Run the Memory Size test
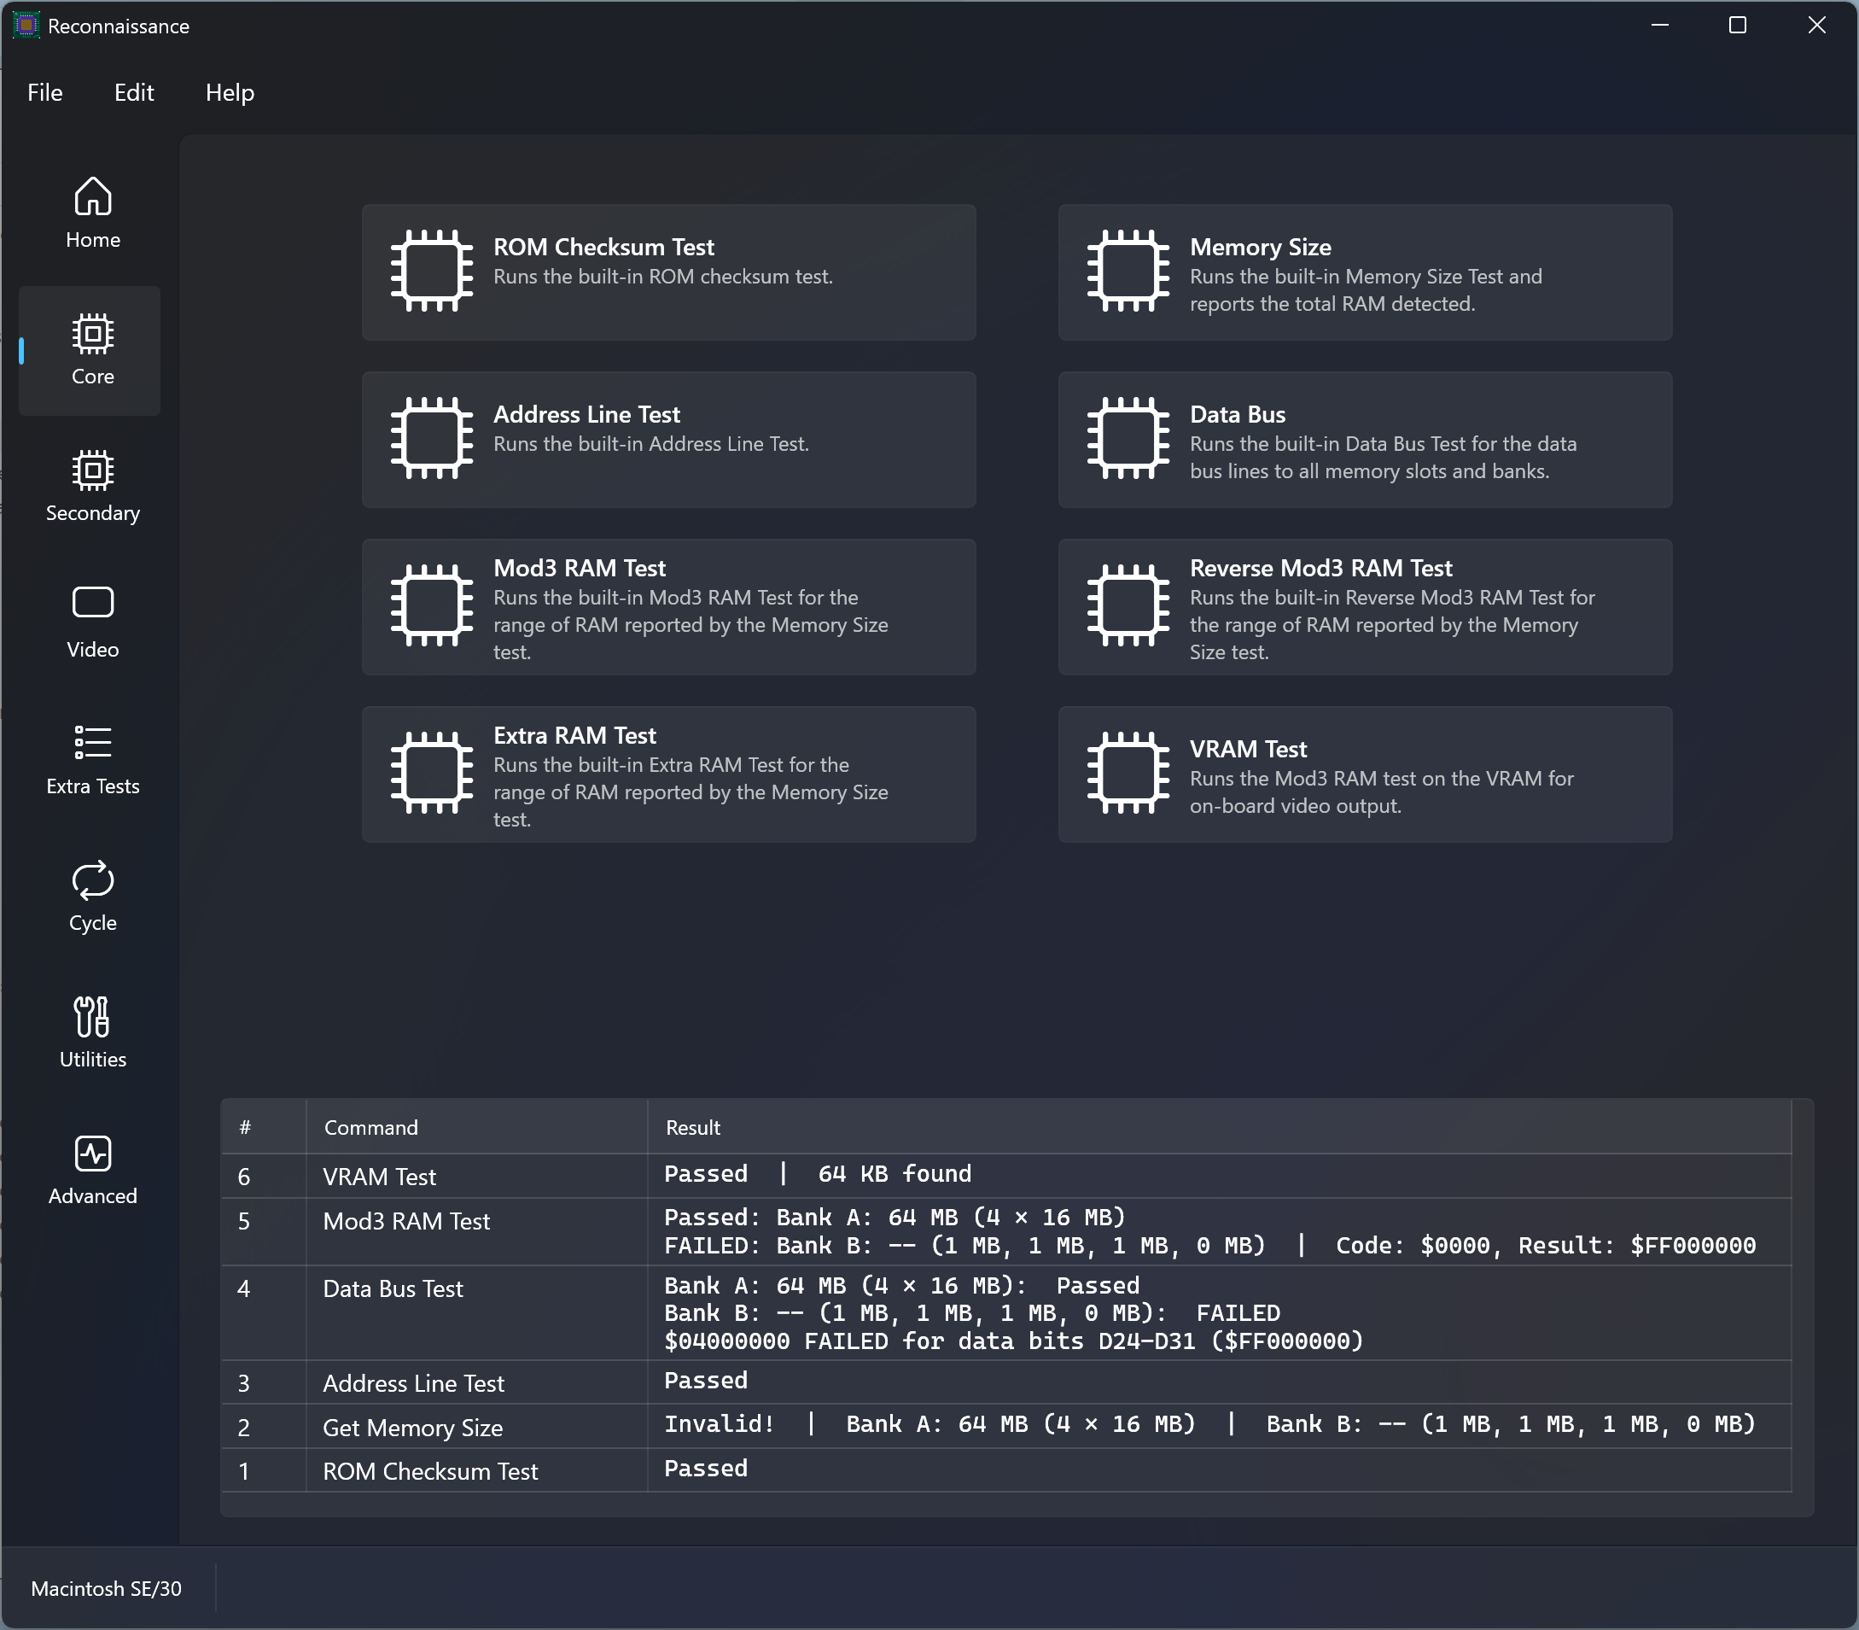The width and height of the screenshot is (1859, 1630). click(x=1364, y=272)
